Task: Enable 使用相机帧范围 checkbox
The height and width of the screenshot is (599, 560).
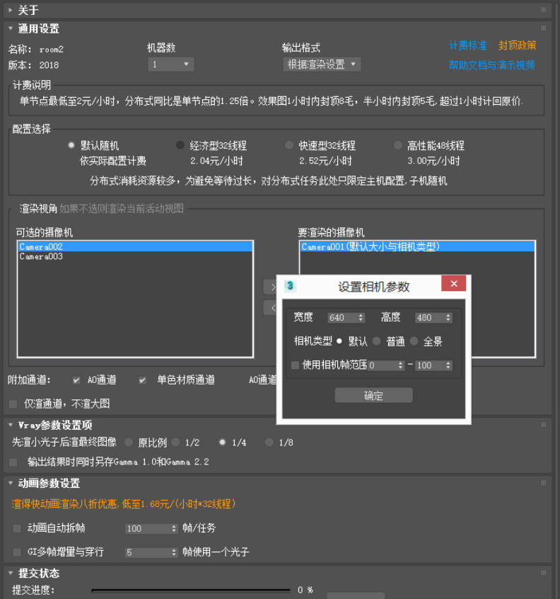Action: tap(296, 365)
